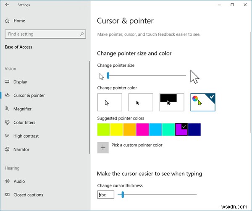Focus the Find a setting search box
This screenshot has height=211, width=252.
coord(45,34)
